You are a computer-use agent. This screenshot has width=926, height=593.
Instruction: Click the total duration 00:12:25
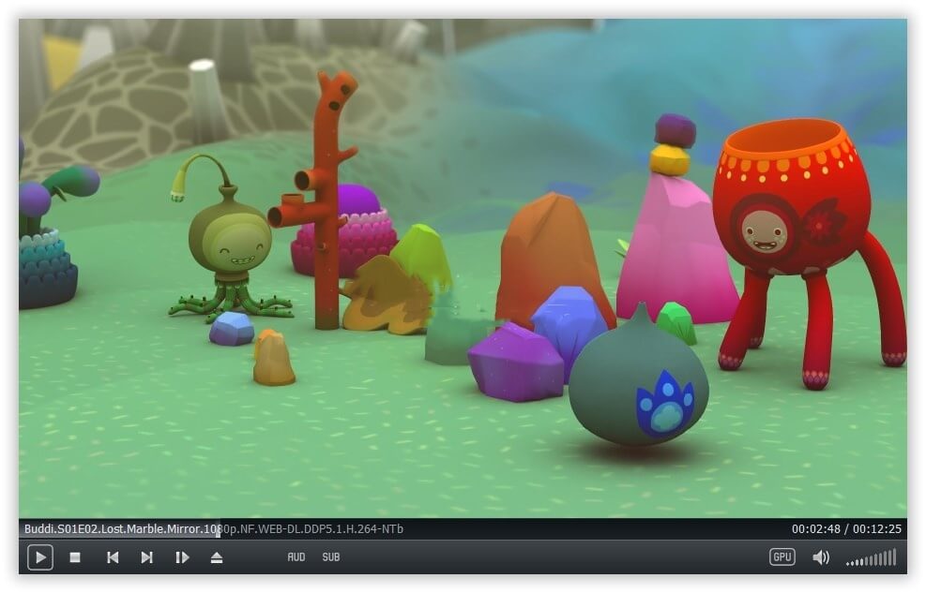(x=878, y=529)
